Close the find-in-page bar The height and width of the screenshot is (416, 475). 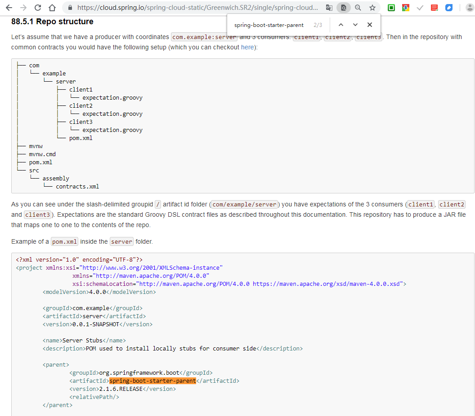point(370,25)
